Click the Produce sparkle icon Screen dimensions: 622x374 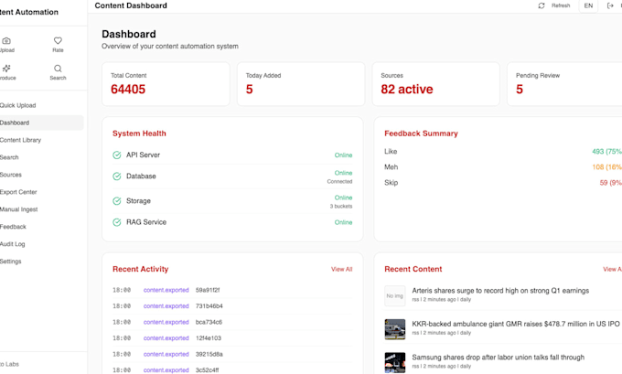point(6,69)
